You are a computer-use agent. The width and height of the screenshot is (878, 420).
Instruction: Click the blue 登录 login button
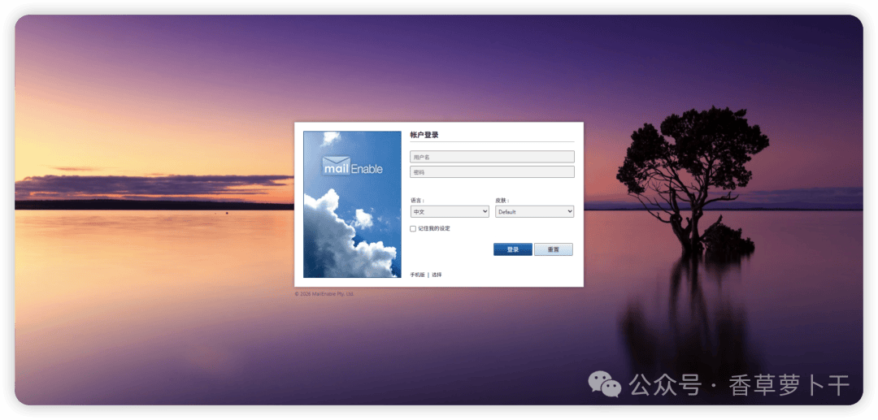(513, 249)
